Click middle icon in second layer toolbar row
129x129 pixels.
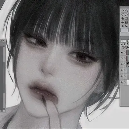point(125,44)
